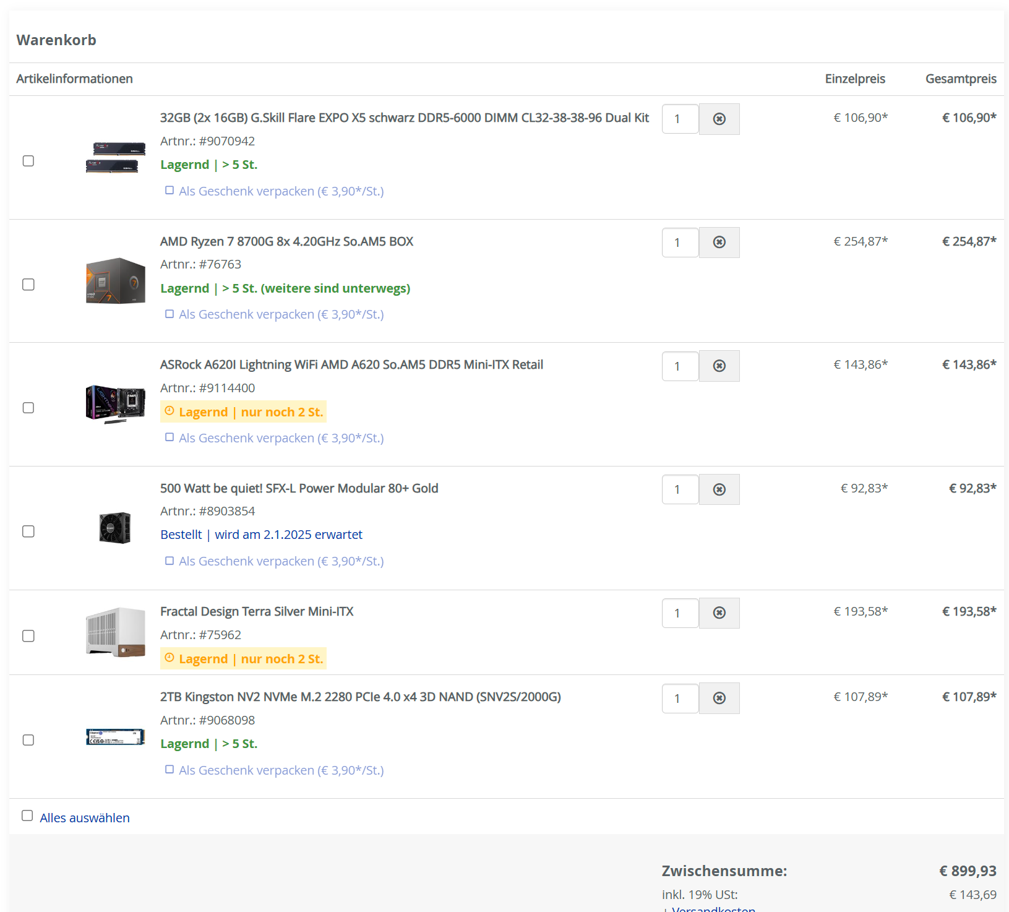Select the ASRock A620I row checkbox

(28, 408)
